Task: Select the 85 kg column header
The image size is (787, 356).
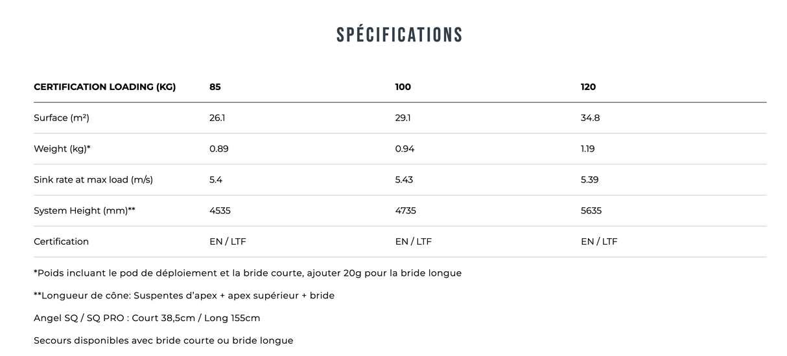Action: tap(215, 87)
